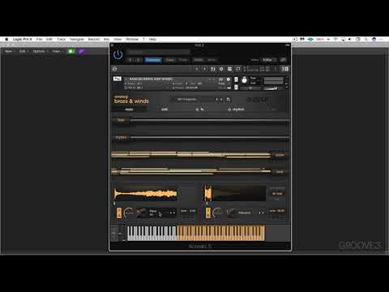This screenshot has width=389, height=292.
Task: Click the Kontakt minimize view icon
Action: (237, 69)
